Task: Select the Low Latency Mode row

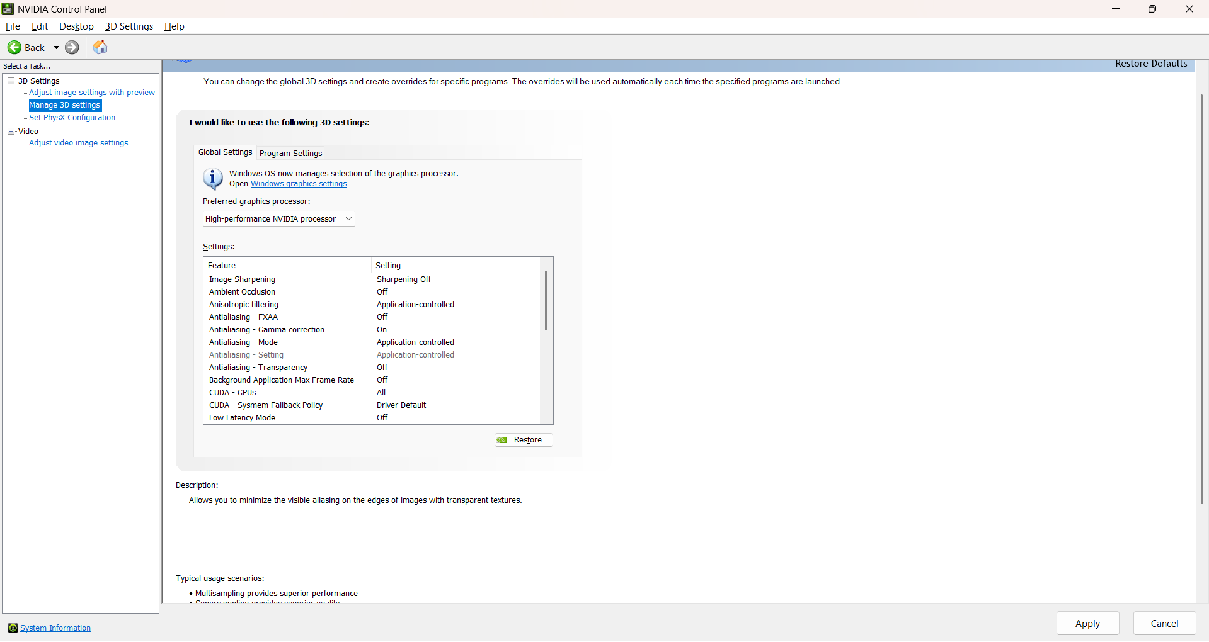Action: click(372, 418)
